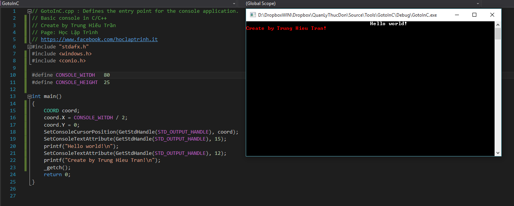Click the console vertical scrollbar thumb
Image resolution: width=514 pixels, height=206 pixels.
pos(498,34)
